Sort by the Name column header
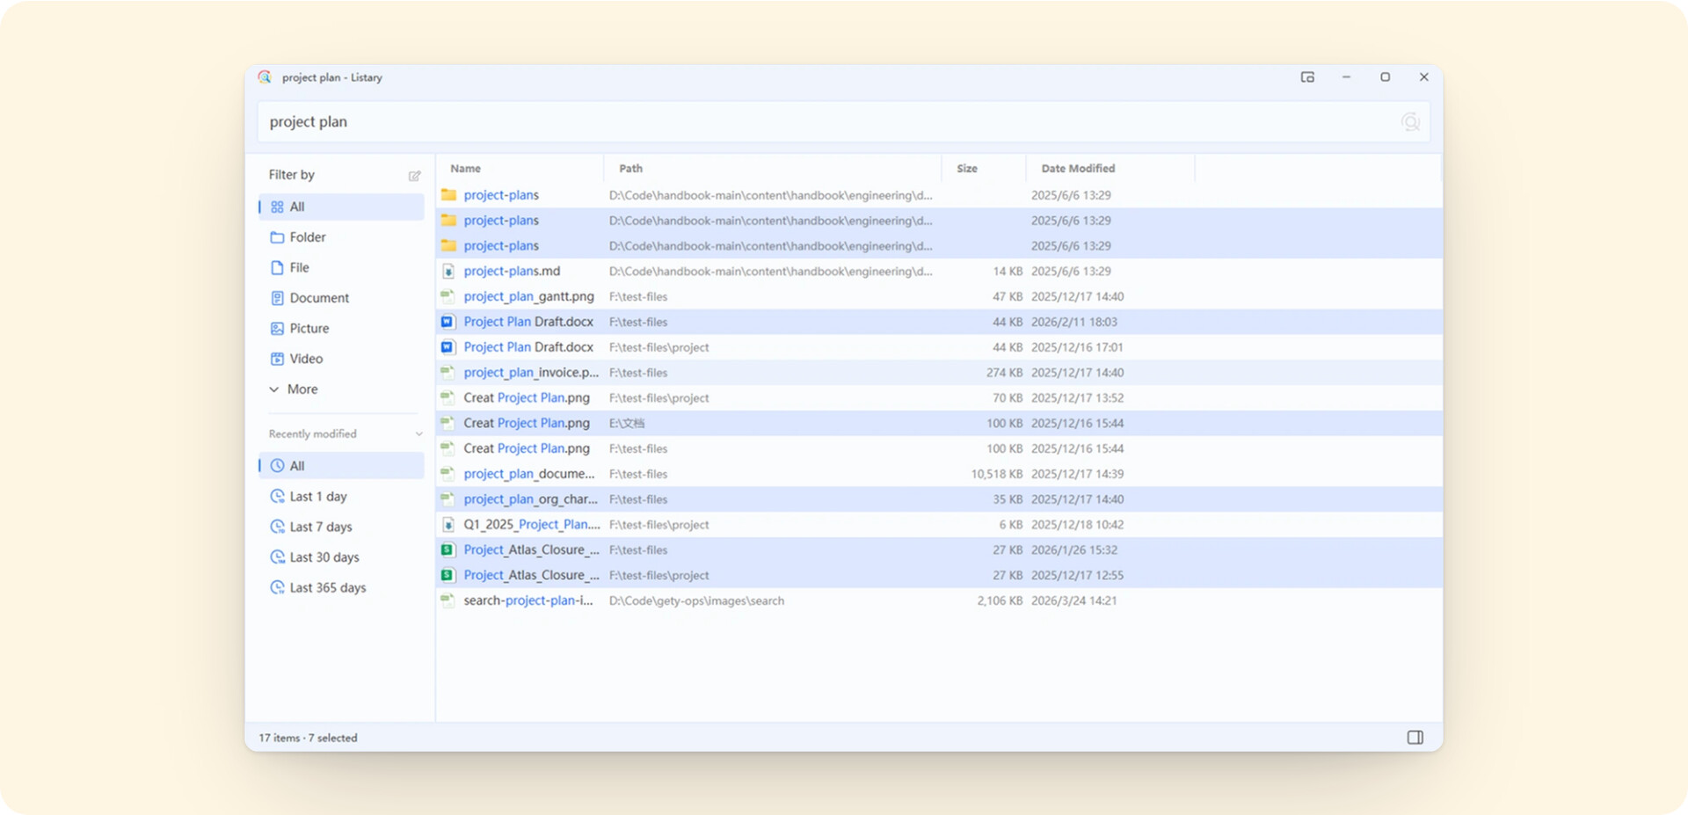This screenshot has height=815, width=1688. click(x=520, y=169)
